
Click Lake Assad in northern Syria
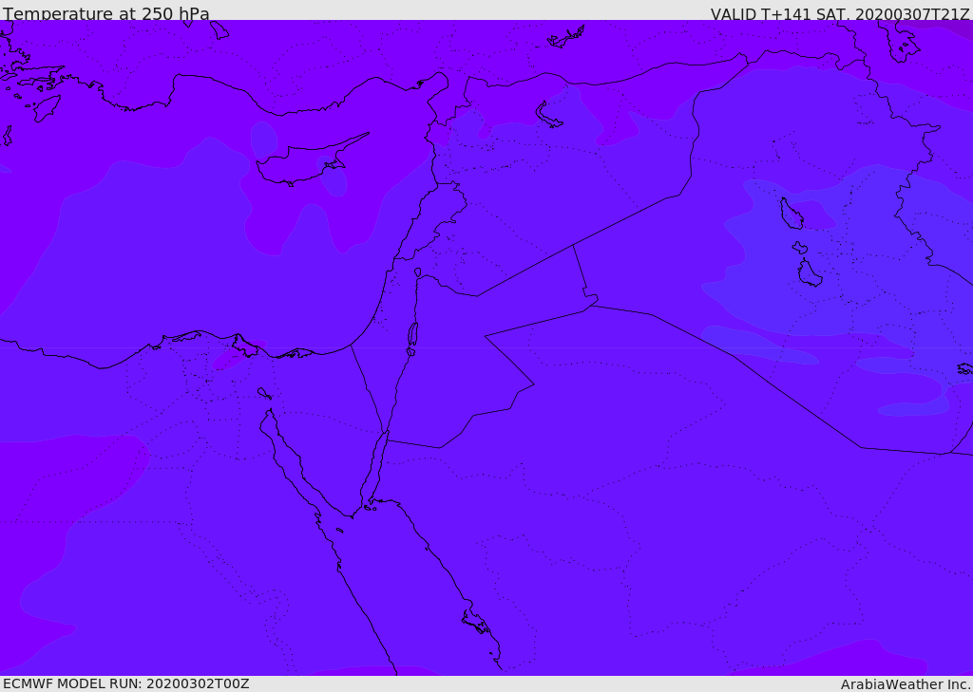click(548, 116)
